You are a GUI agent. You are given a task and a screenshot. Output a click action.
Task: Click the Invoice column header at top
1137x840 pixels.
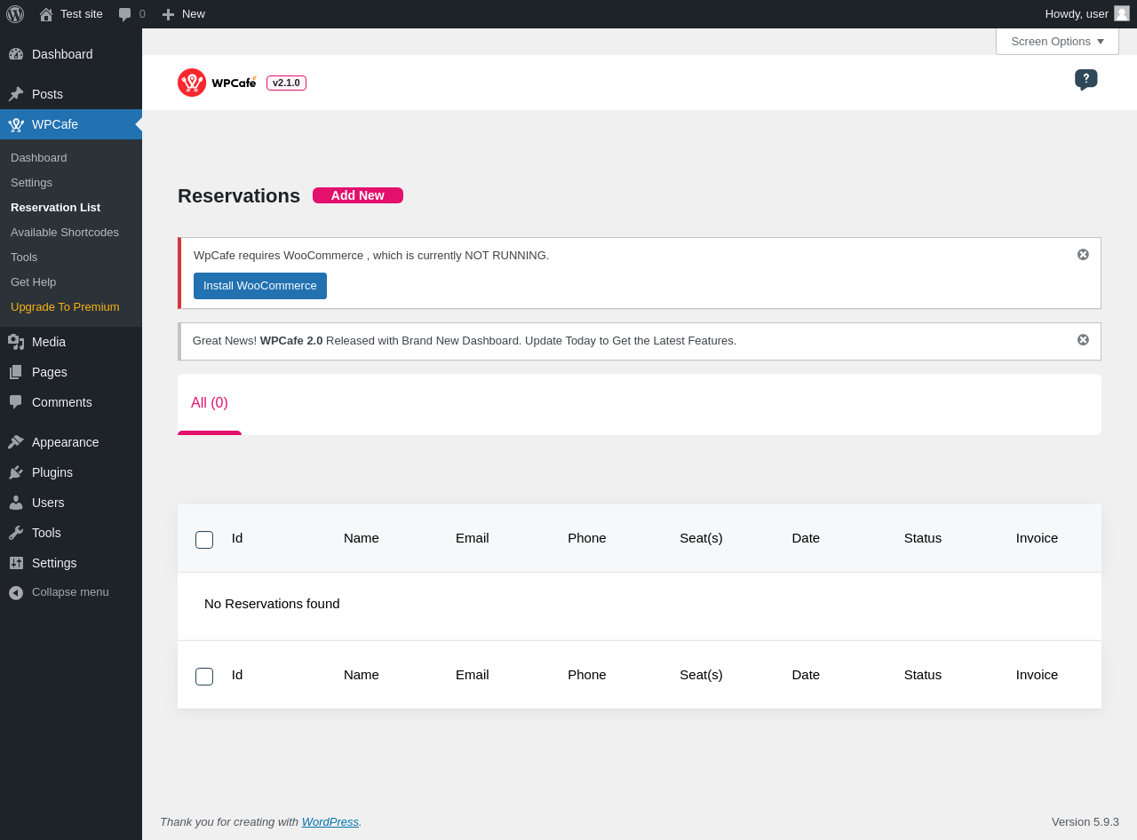[x=1038, y=538]
